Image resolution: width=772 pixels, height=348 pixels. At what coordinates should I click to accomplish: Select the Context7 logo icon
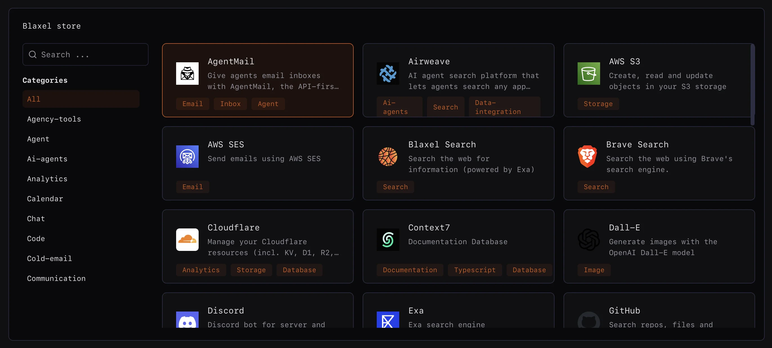[388, 239]
